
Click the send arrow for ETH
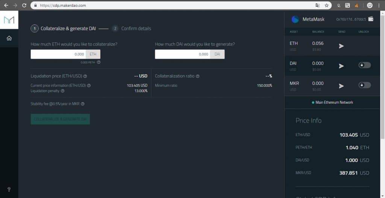[341, 46]
